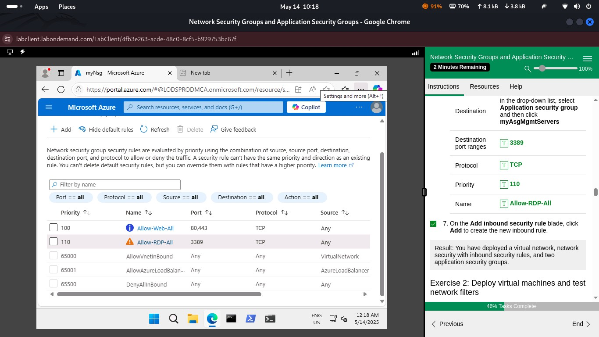Click the "Learn more" link

click(333, 165)
